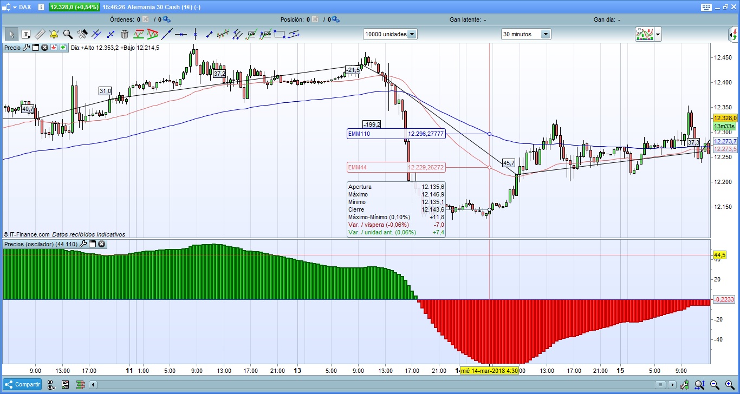Open oscillator panel wrench settings
This screenshot has height=394, width=740.
(83, 244)
